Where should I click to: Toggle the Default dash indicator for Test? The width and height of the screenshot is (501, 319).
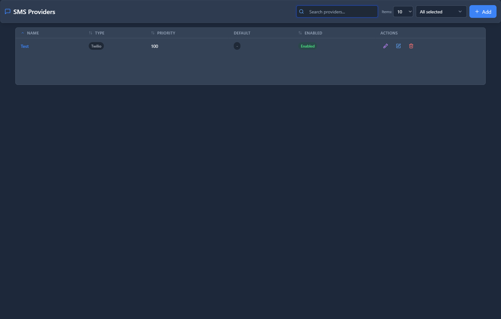[x=237, y=46]
